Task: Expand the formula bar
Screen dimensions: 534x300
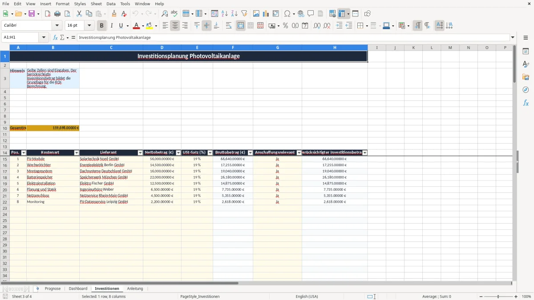Action: click(x=513, y=37)
